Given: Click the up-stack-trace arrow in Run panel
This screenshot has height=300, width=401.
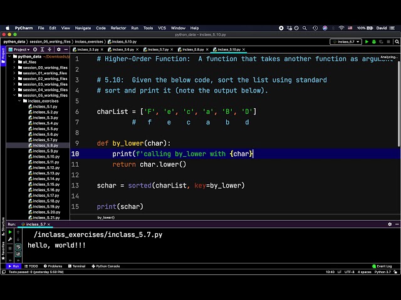Looking at the screenshot, I should point(18,232).
